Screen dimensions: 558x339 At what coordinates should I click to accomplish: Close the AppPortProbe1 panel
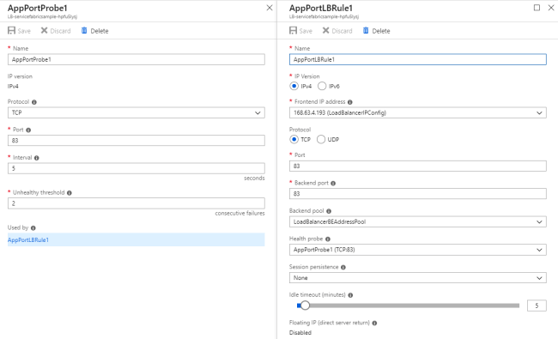270,8
